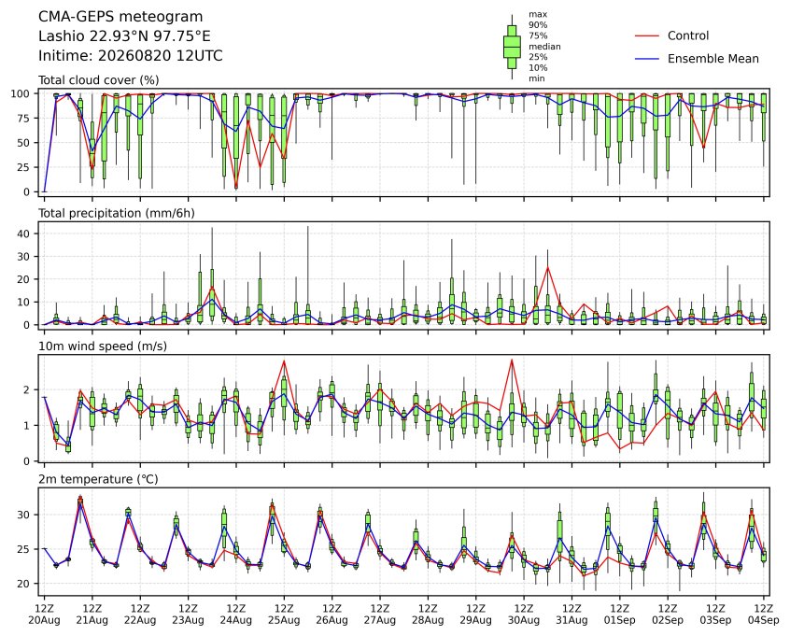The height and width of the screenshot is (636, 790).
Task: Click the median label in legend
Action: point(544,47)
